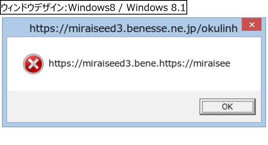Close the dialog with the red X button
The width and height of the screenshot is (268, 145).
point(251,24)
